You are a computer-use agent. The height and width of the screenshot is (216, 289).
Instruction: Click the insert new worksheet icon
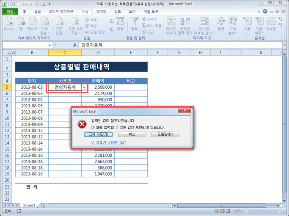(43, 205)
